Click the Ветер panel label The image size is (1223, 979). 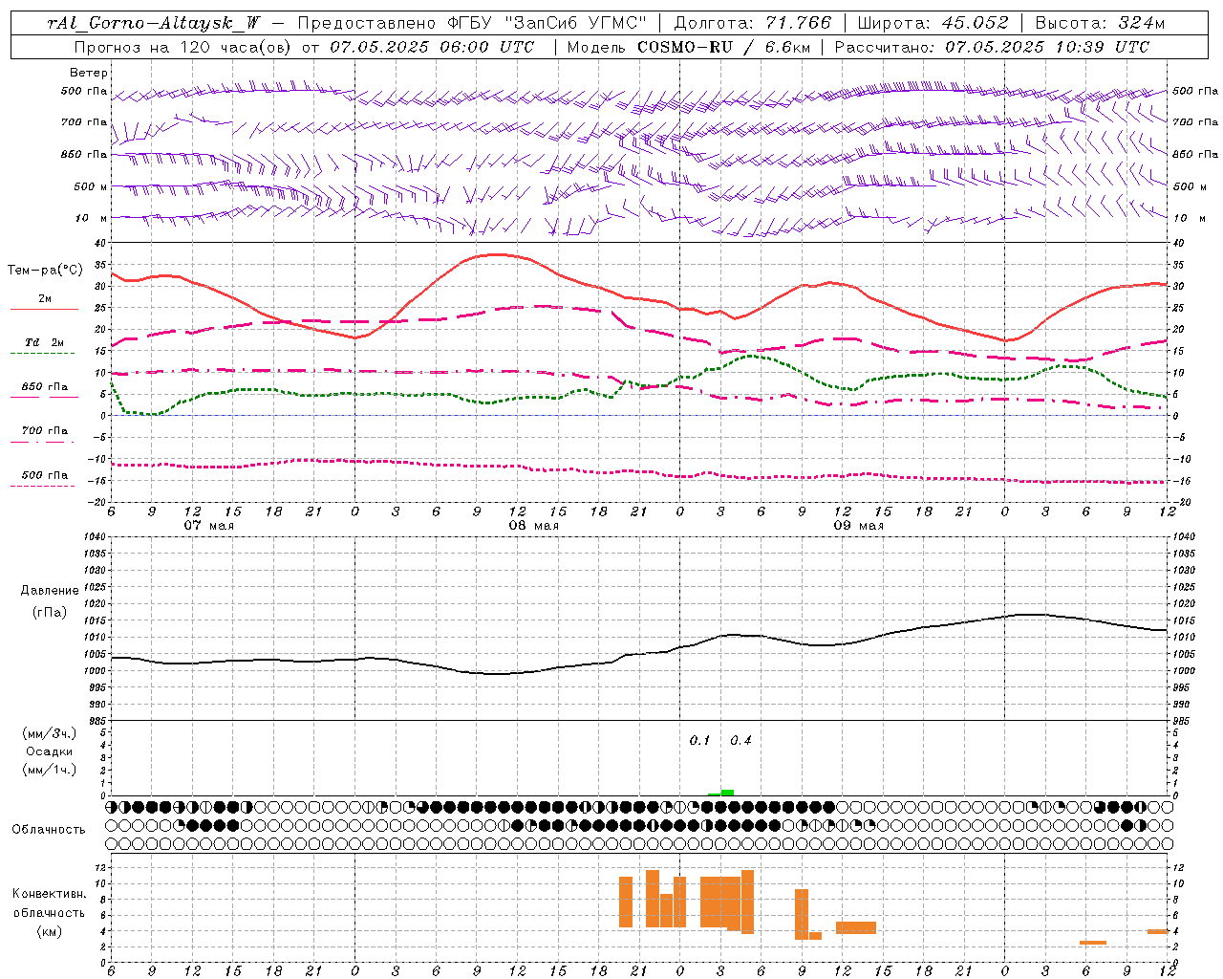[89, 73]
